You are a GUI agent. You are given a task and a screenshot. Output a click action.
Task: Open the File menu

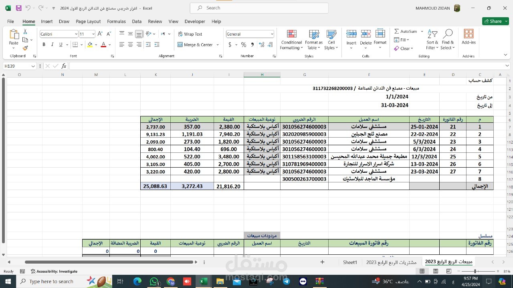pyautogui.click(x=10, y=22)
